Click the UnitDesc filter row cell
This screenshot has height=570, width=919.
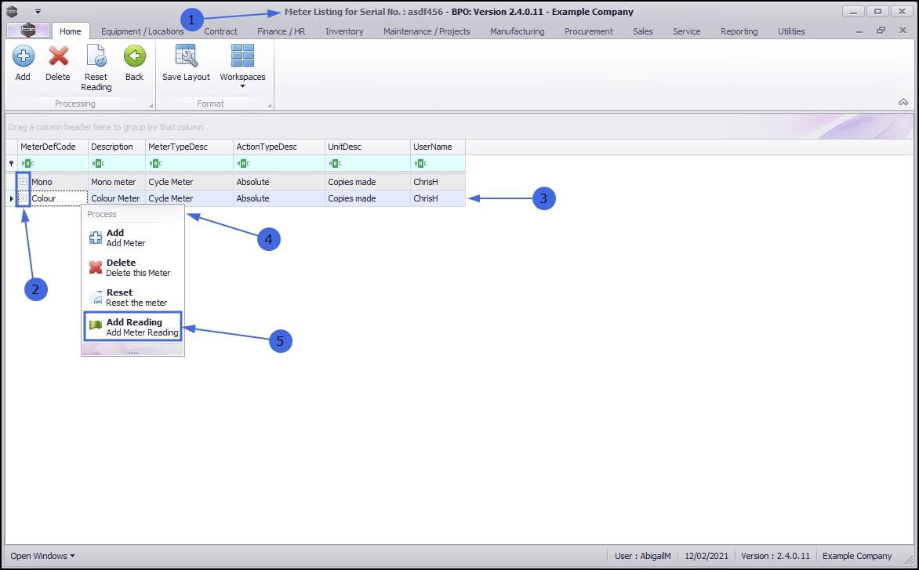click(368, 163)
